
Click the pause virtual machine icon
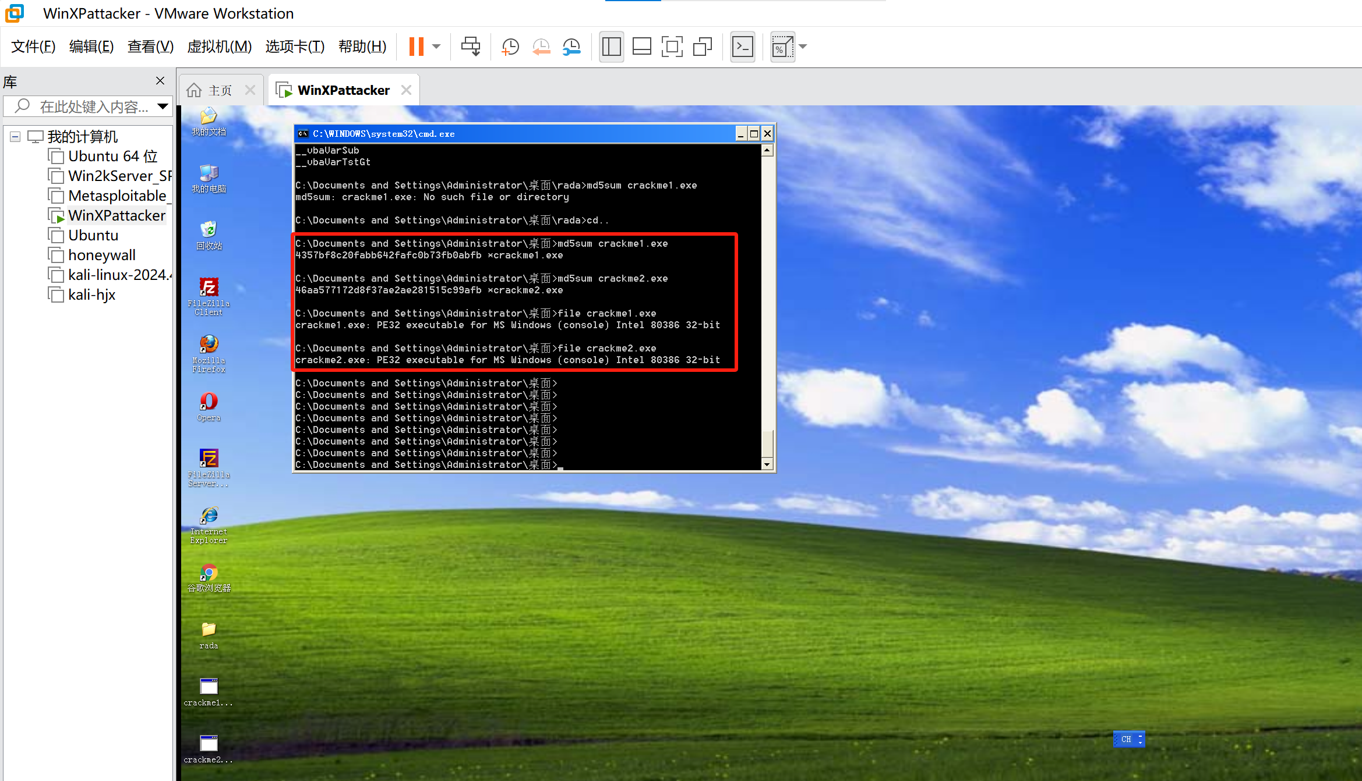[x=416, y=47]
